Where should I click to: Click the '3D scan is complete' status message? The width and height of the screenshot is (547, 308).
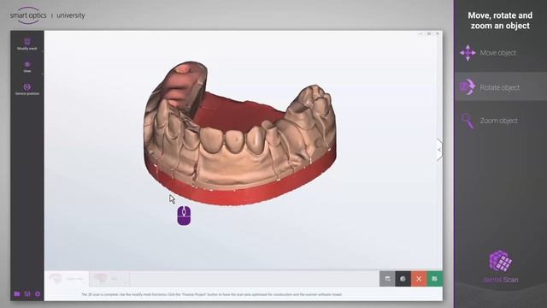click(x=211, y=294)
